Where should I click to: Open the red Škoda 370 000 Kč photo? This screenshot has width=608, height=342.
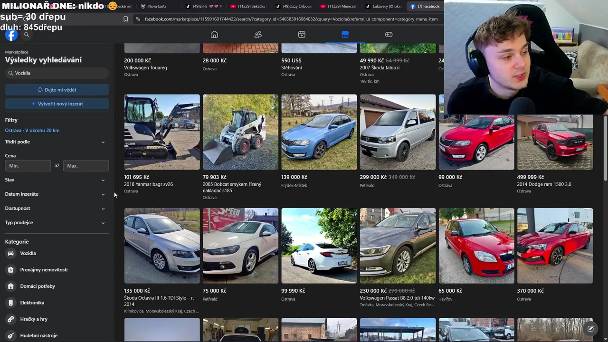click(x=555, y=246)
